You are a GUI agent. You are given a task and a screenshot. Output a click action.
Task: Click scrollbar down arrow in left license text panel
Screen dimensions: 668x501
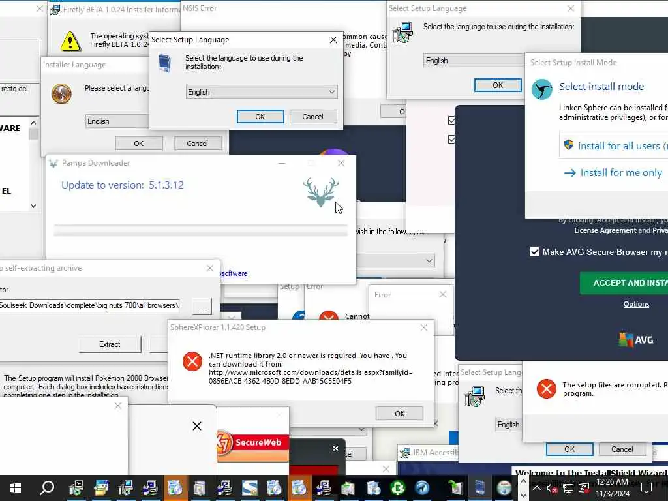point(34,205)
